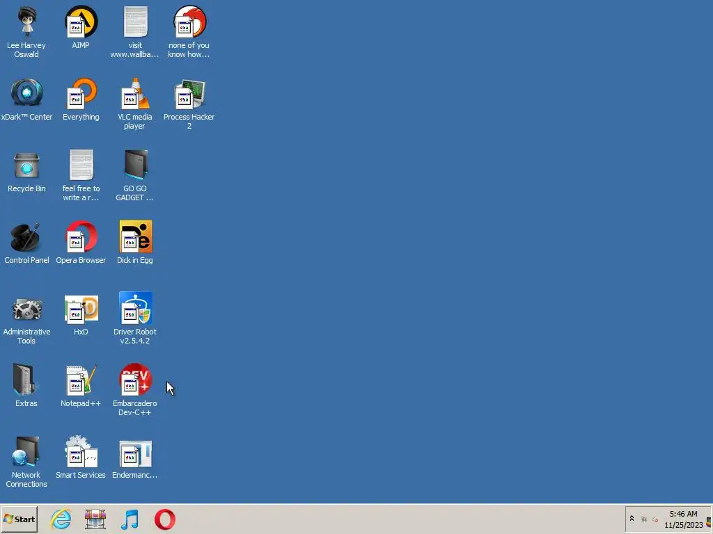Launch Internet Explorer from the taskbar
Image resolution: width=713 pixels, height=534 pixels.
point(61,519)
